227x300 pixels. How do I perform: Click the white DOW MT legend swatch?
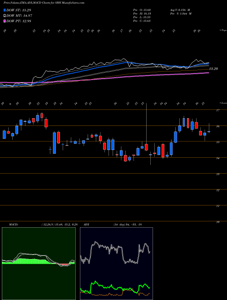(x=5, y=16)
